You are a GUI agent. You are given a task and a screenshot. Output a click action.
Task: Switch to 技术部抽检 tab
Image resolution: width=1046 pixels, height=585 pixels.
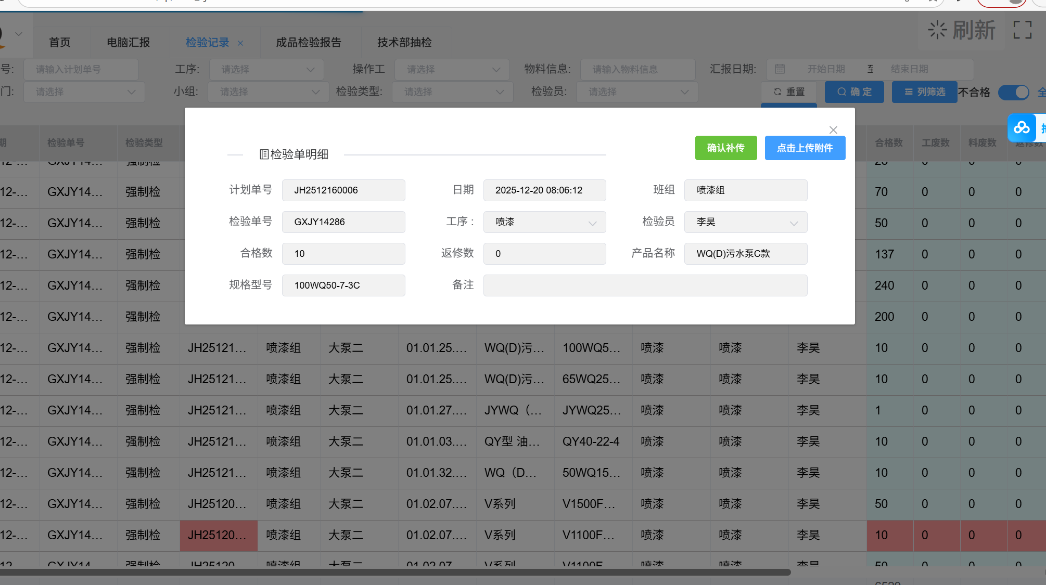click(404, 43)
